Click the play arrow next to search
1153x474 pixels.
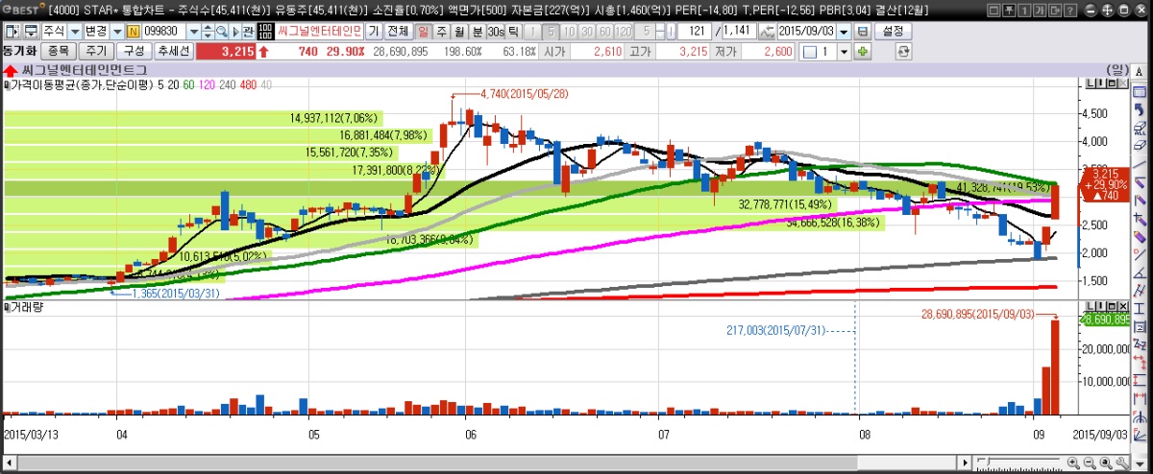click(x=235, y=31)
